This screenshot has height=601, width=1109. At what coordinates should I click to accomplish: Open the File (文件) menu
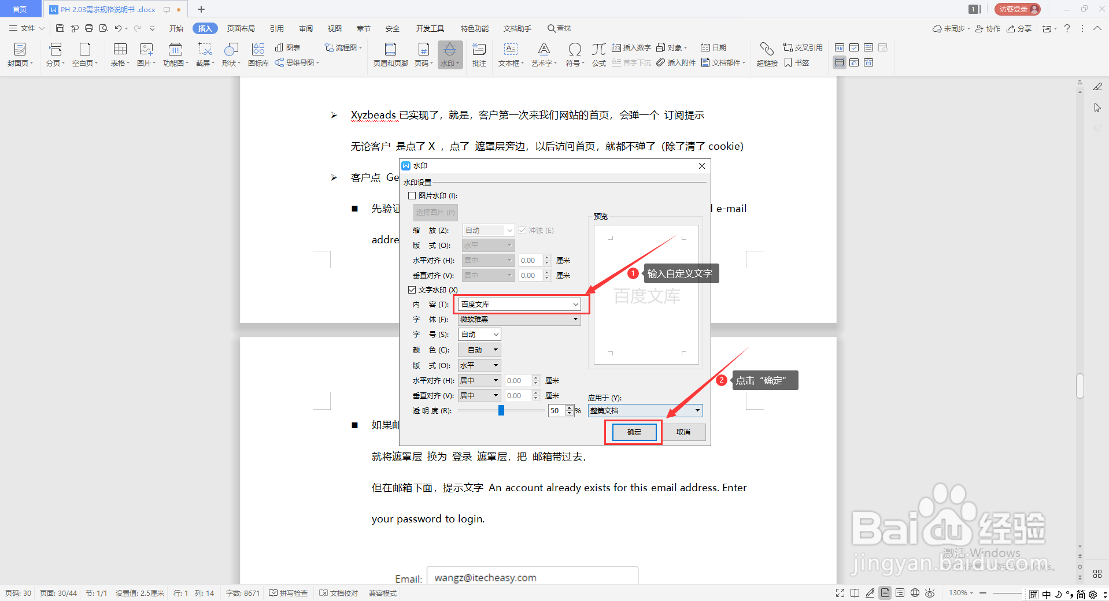click(x=27, y=28)
